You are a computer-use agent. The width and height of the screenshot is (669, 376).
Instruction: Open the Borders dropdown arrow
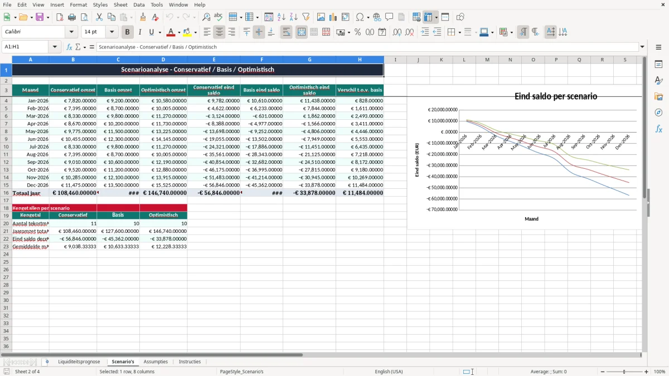point(459,32)
